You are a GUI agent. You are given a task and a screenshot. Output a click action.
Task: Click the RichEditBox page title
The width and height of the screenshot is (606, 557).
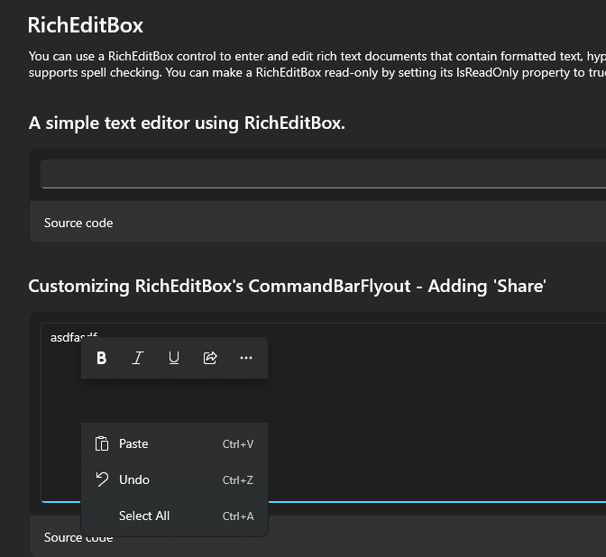click(x=86, y=25)
